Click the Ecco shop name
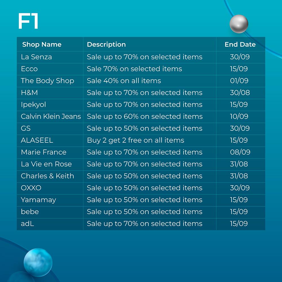This screenshot has width=282, height=282. point(29,69)
